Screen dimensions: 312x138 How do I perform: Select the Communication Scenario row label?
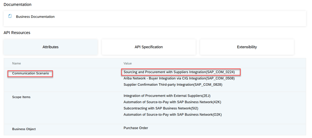(30, 74)
